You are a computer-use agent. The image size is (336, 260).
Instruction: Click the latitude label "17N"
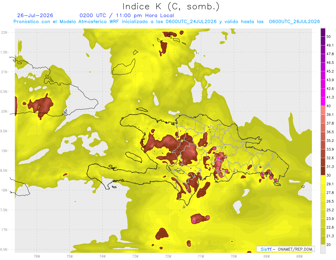4,230
